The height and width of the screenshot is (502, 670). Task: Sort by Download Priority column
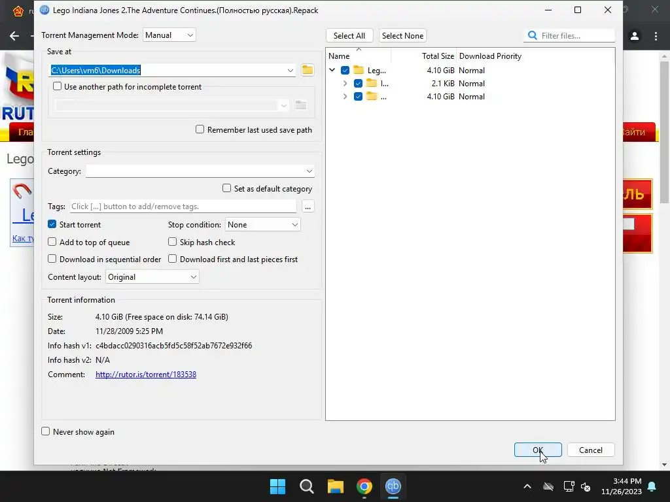point(490,56)
